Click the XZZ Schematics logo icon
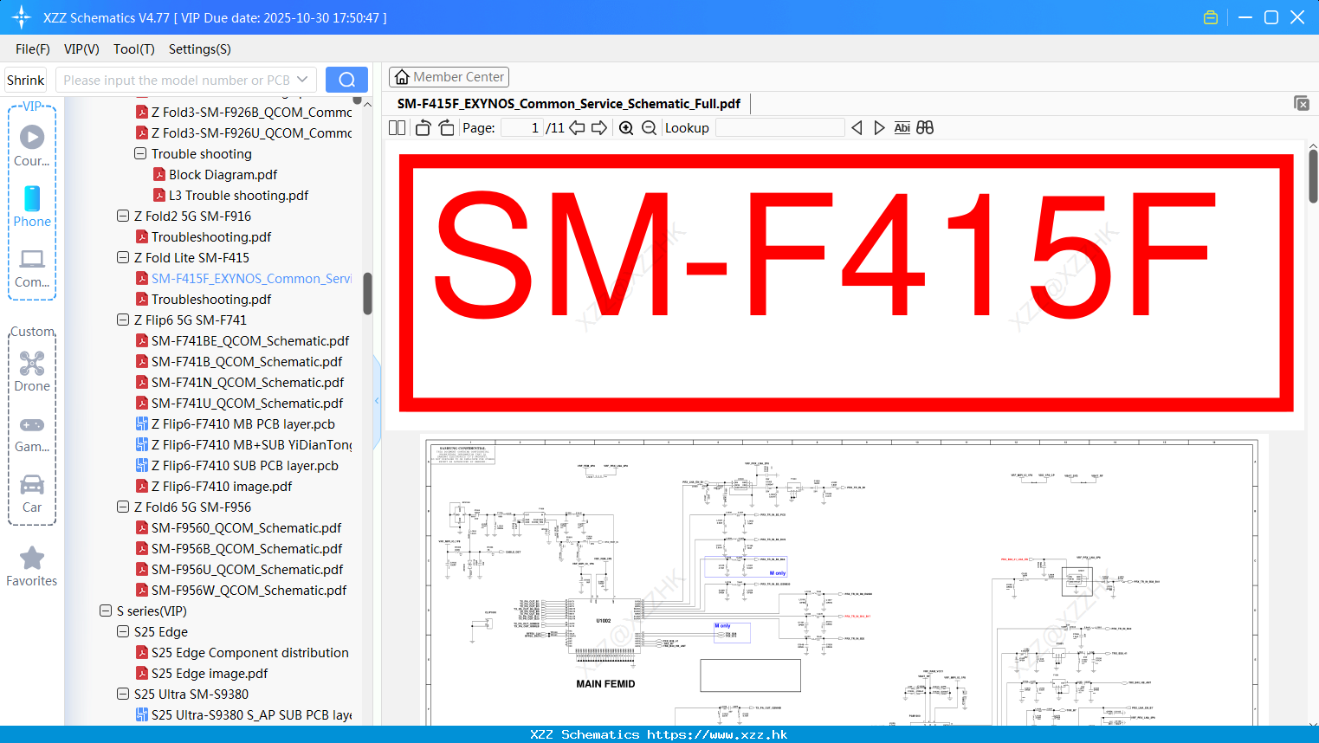Screen dimensions: 1319x743 point(22,17)
